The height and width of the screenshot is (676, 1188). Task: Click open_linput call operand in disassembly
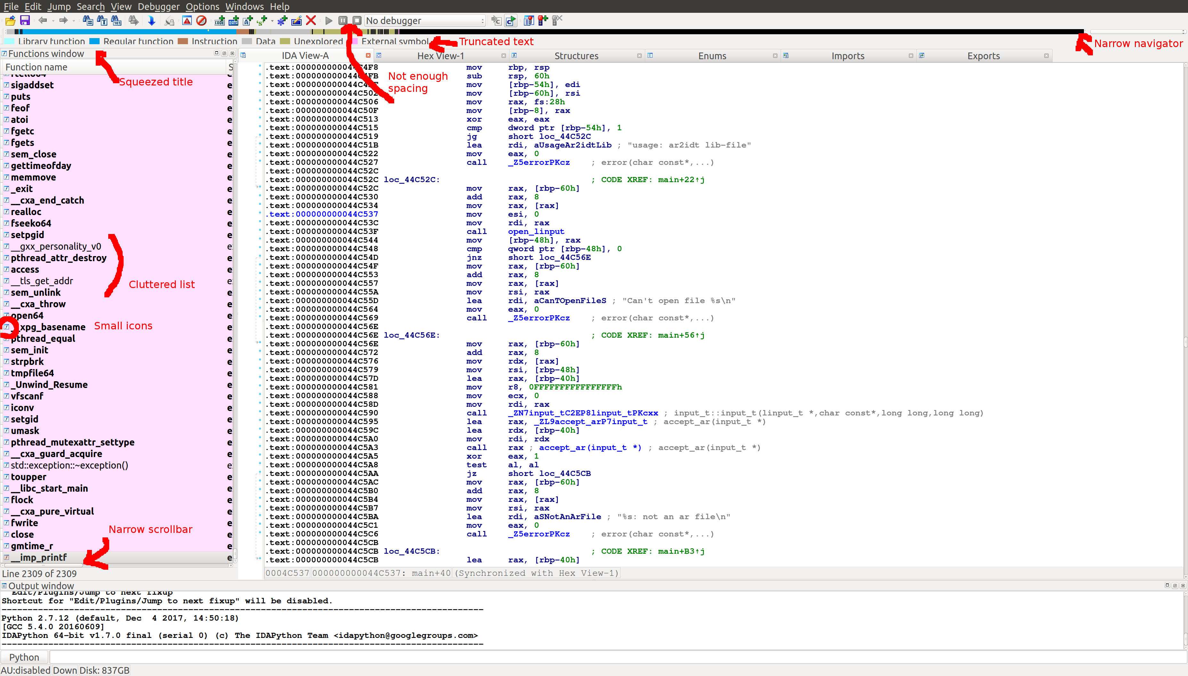click(536, 231)
